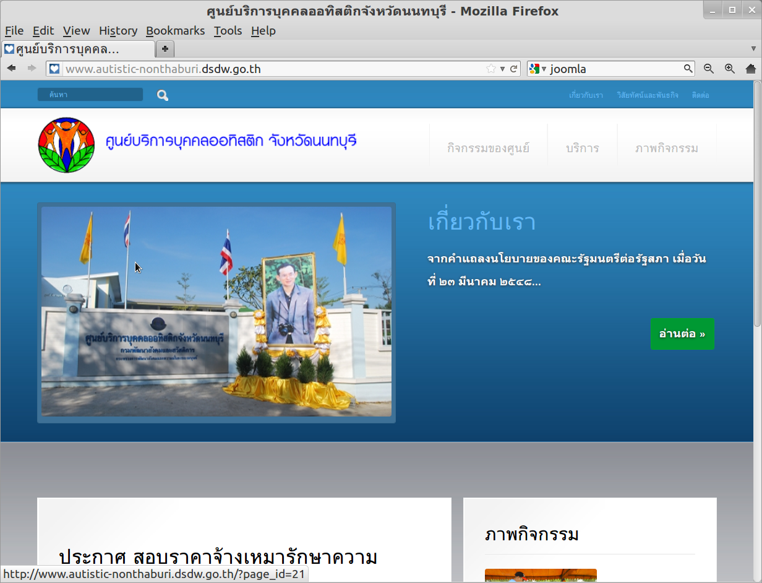
Task: Open the URL history dropdown arrow
Action: pos(503,69)
